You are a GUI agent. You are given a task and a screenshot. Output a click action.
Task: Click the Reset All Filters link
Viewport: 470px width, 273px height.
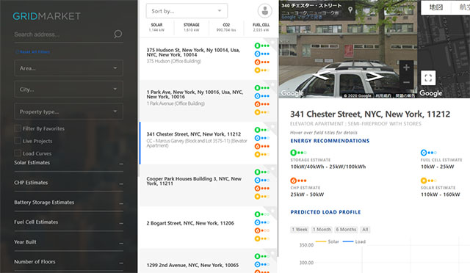(32, 52)
